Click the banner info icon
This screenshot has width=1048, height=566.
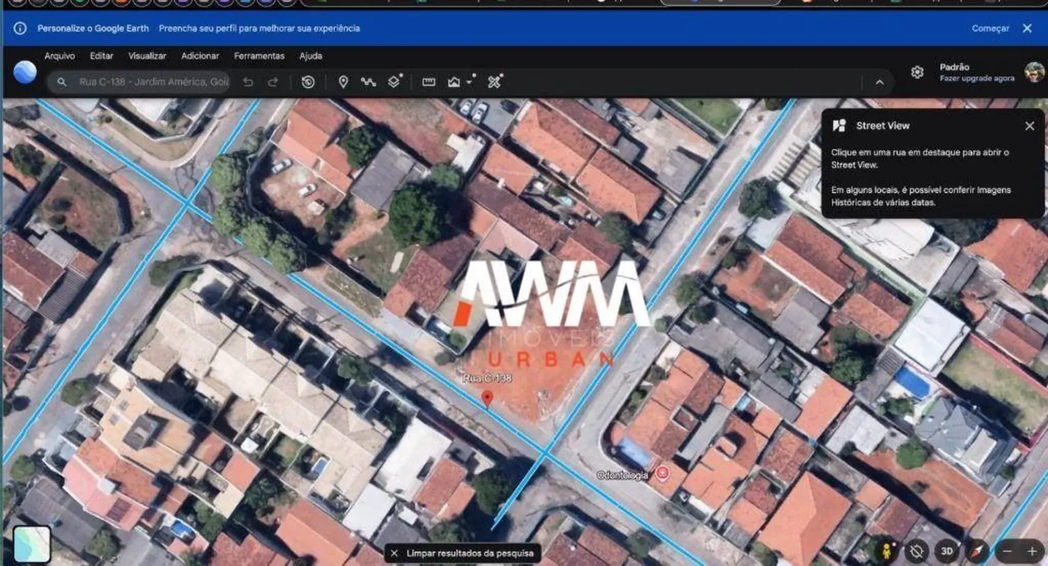pos(20,28)
